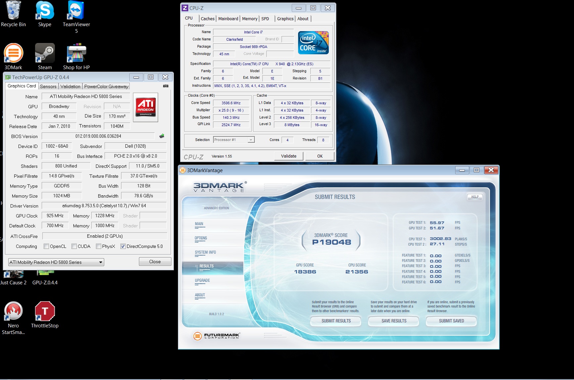Open the Processor #1 selection dropdown
This screenshot has width=574, height=380.
251,140
